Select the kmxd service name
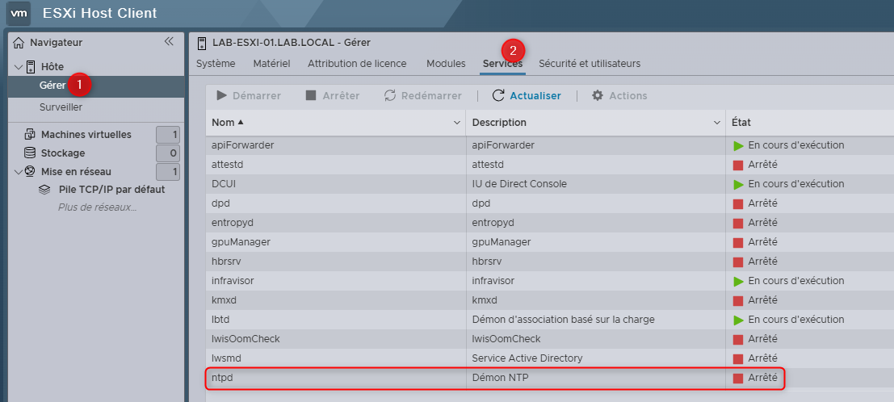Image resolution: width=894 pixels, height=402 pixels. click(224, 300)
